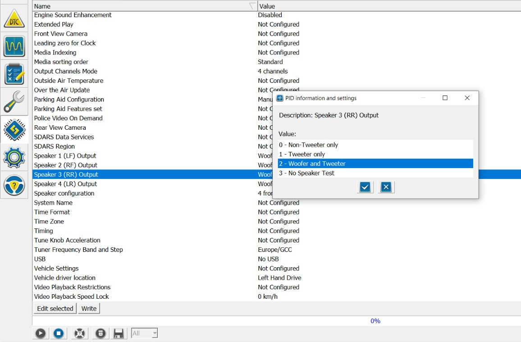Select the Media sorting order row
The image size is (521, 342).
[x=277, y=62]
